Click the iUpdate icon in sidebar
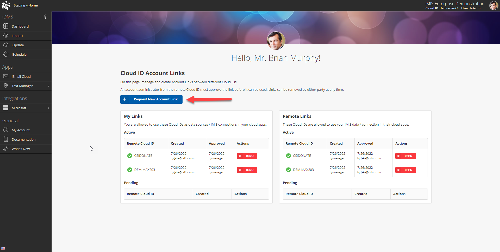500x252 pixels. [6, 45]
